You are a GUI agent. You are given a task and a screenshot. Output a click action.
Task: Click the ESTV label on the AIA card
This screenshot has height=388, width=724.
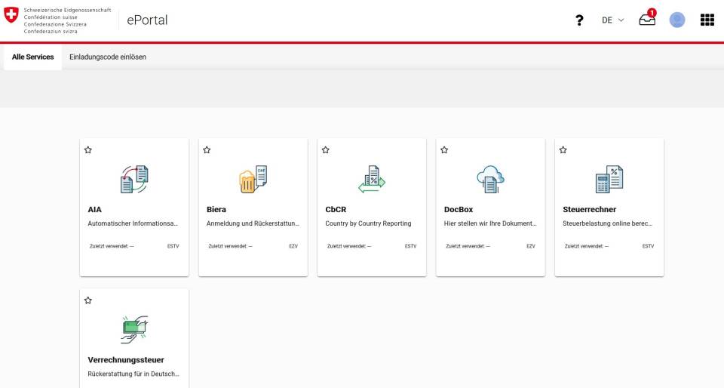tap(173, 246)
